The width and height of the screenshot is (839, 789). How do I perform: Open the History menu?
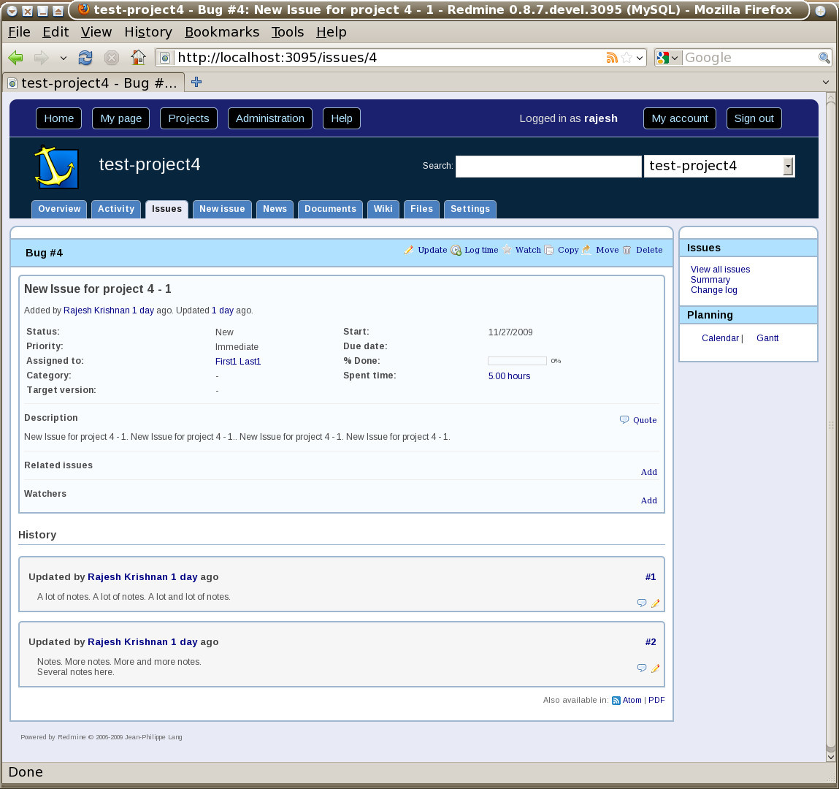click(x=148, y=32)
